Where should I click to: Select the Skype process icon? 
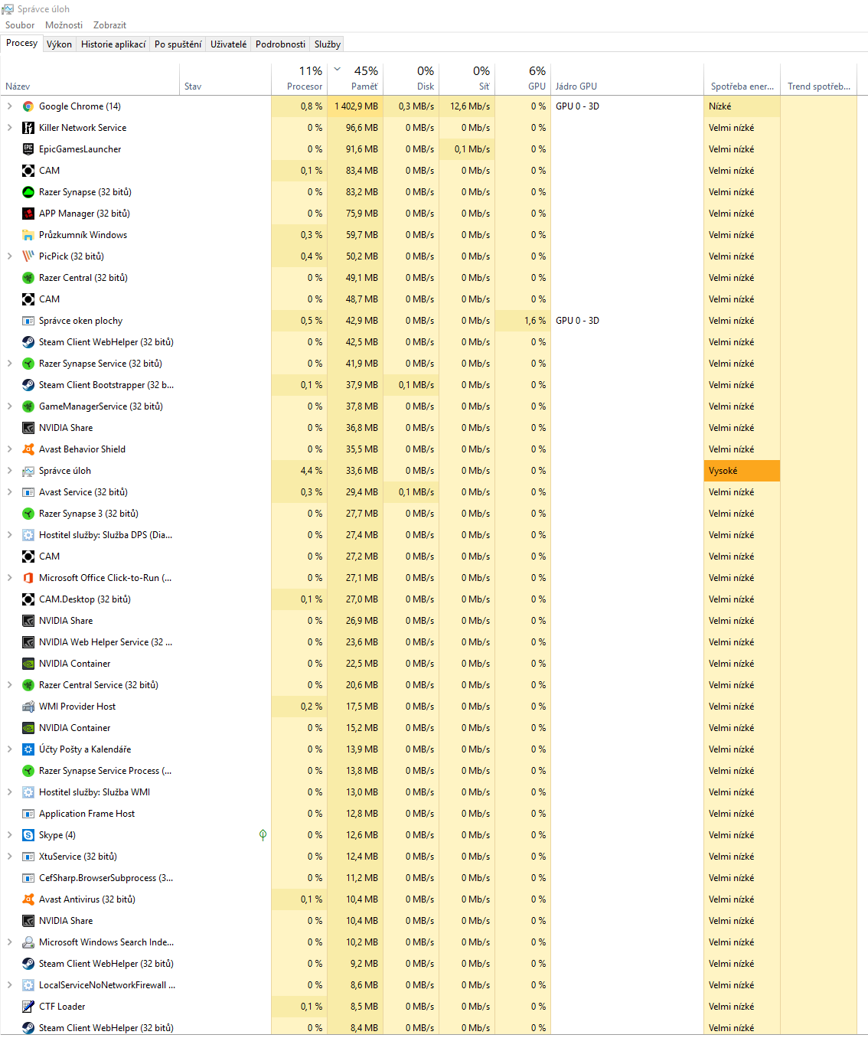[28, 835]
